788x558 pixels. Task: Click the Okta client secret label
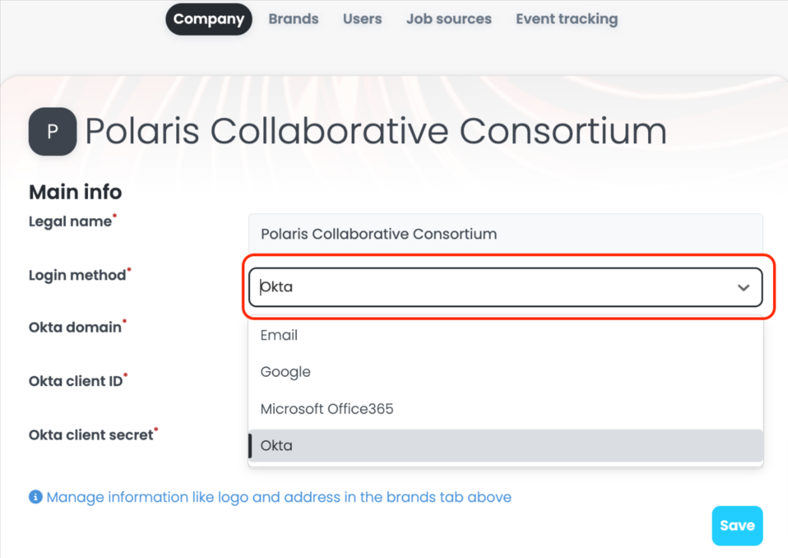click(x=90, y=434)
